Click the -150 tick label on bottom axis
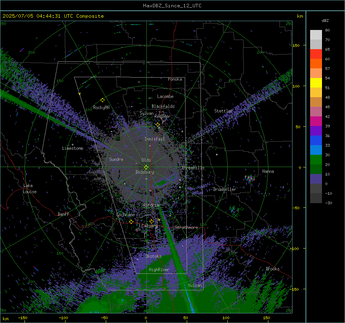This screenshot has height=323, width=345. pos(23,318)
